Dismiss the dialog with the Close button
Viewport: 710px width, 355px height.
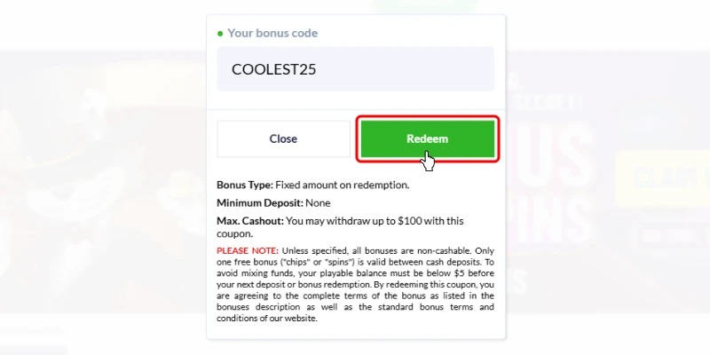[x=283, y=138]
